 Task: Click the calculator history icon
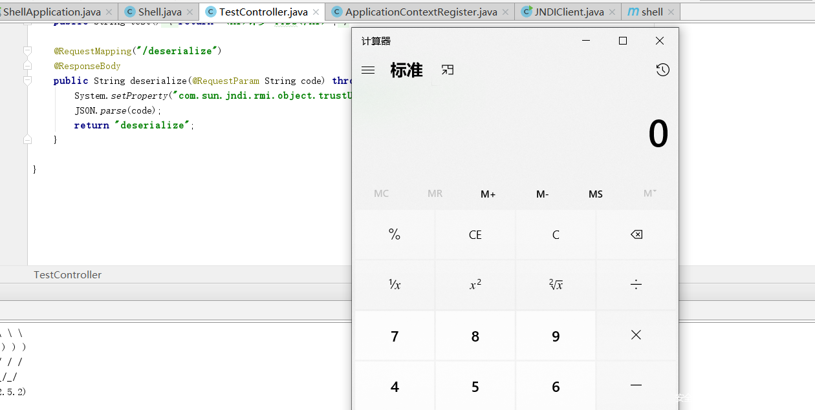coord(662,70)
